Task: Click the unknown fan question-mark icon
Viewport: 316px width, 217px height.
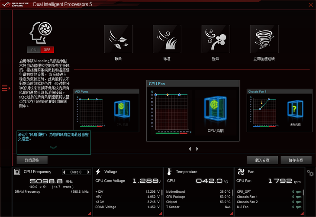Action: (295, 109)
